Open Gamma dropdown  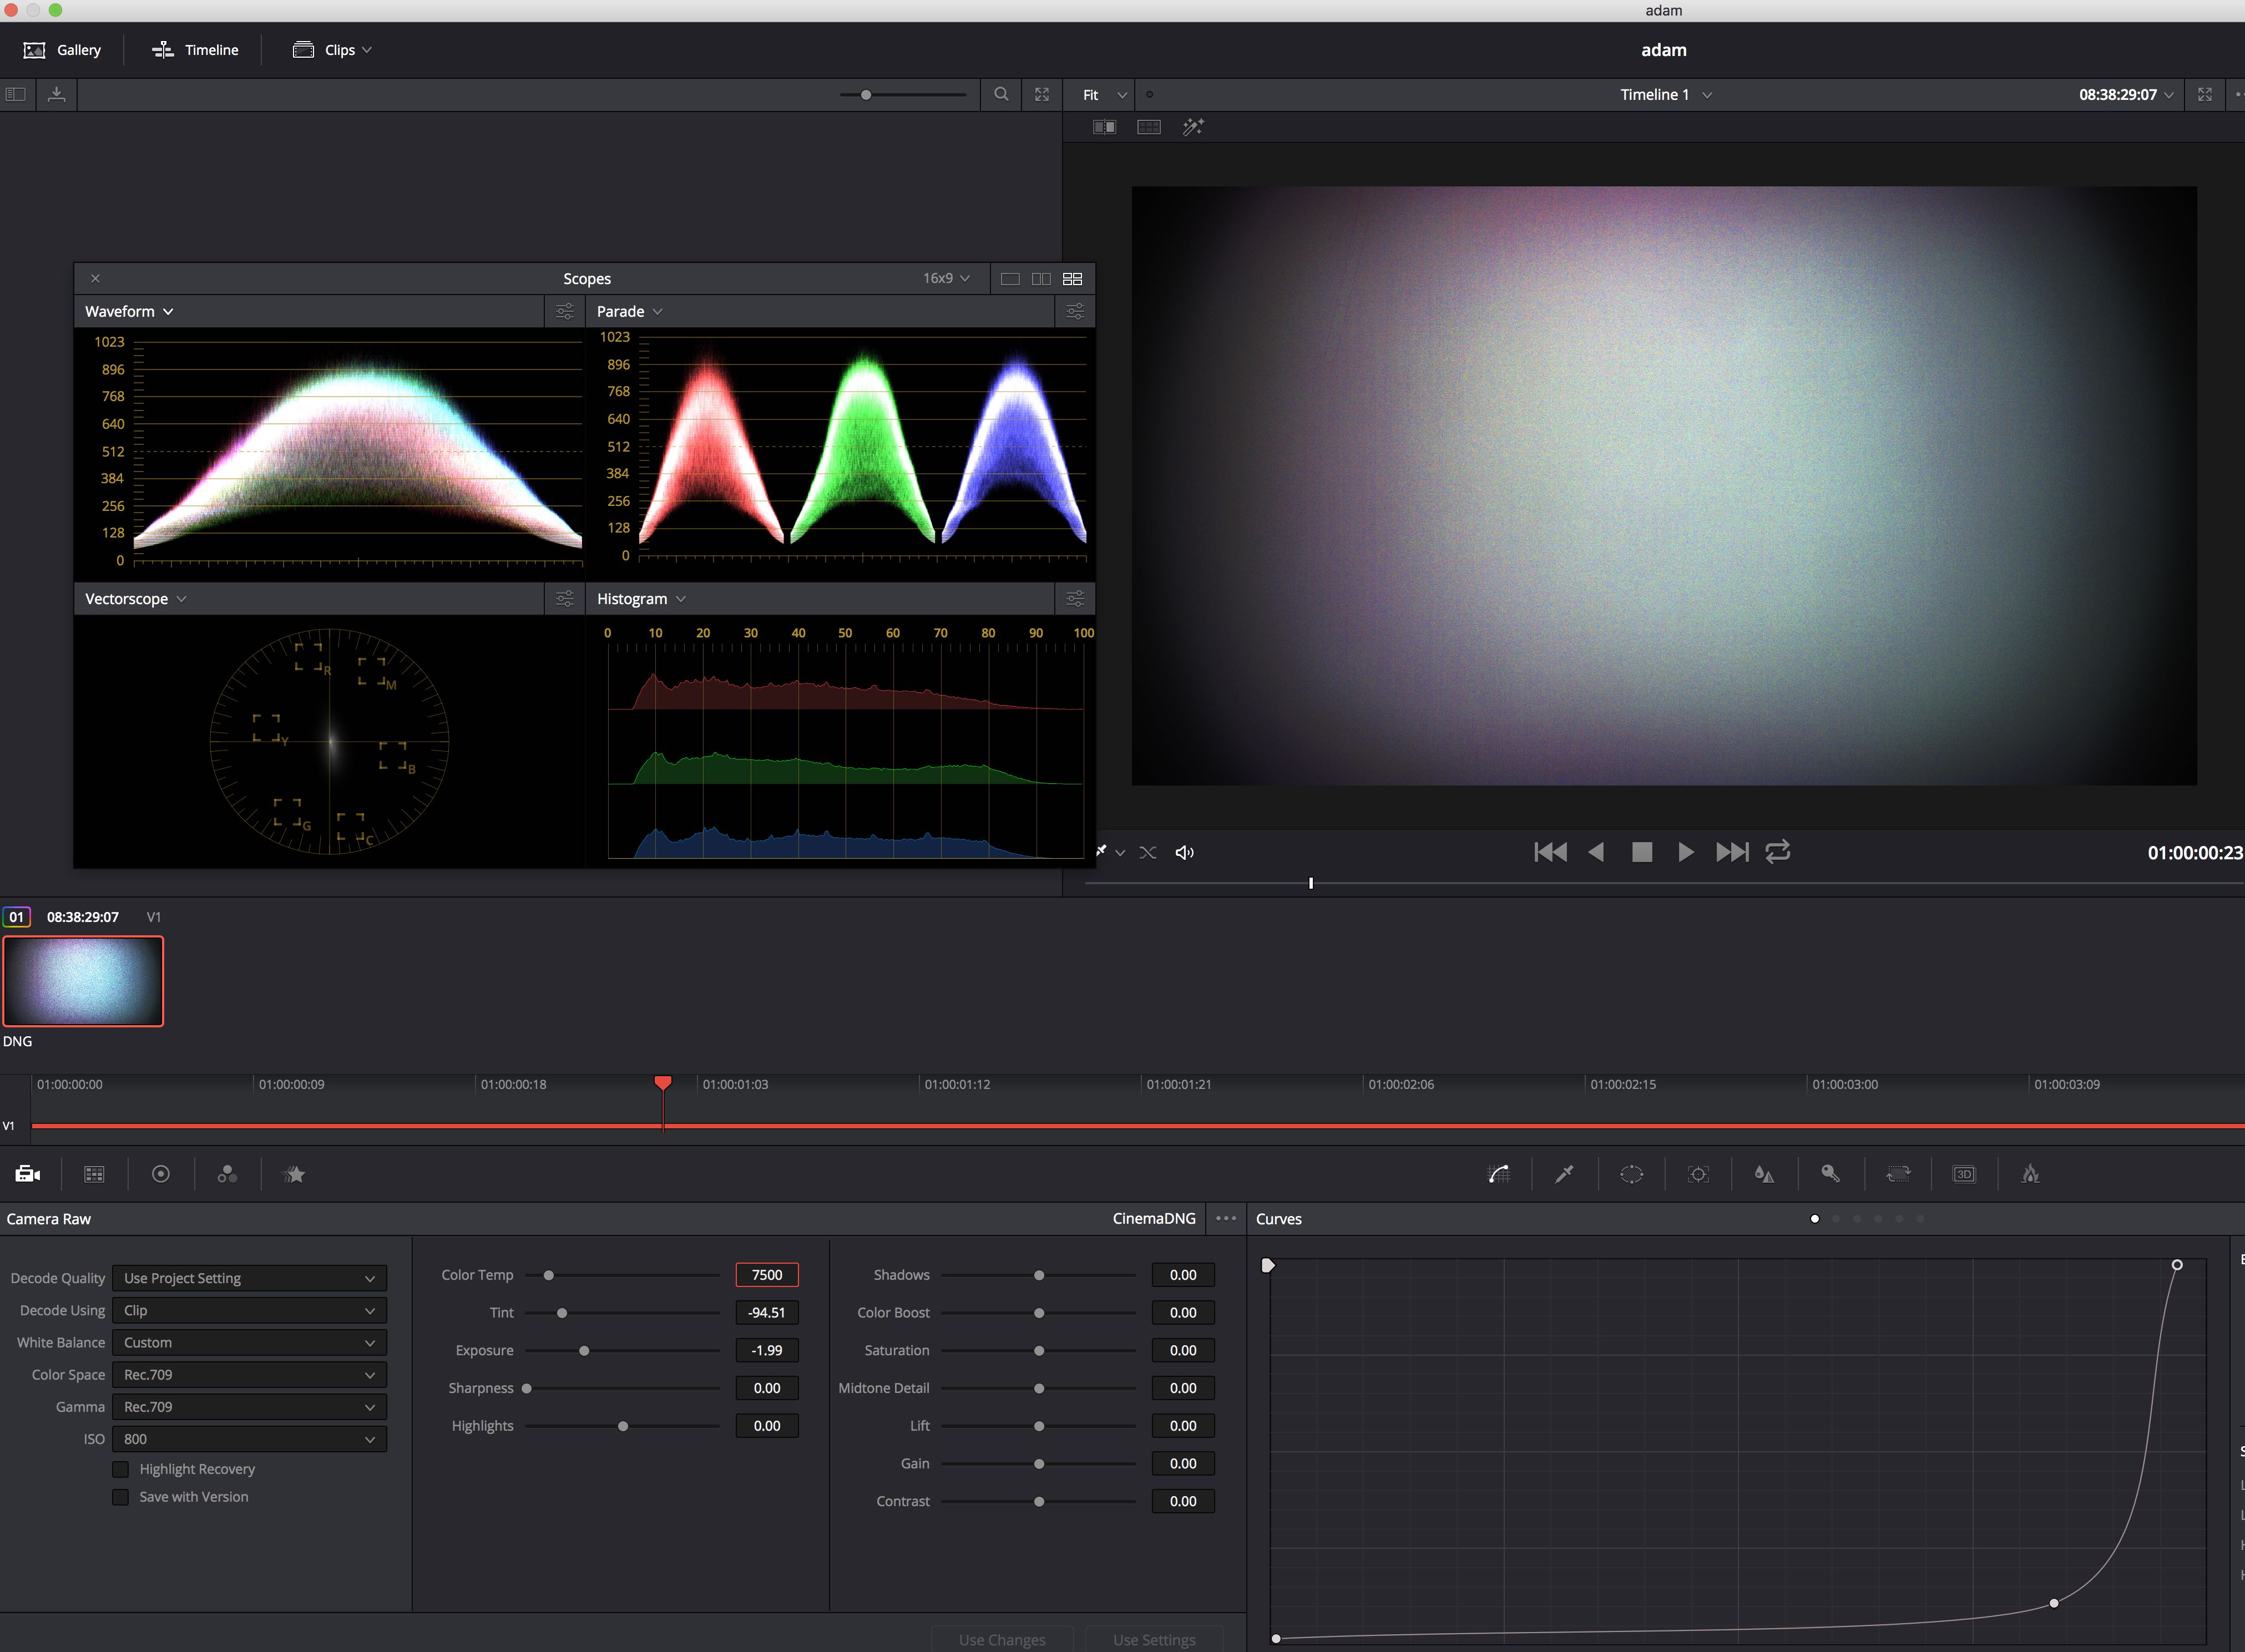click(249, 1407)
